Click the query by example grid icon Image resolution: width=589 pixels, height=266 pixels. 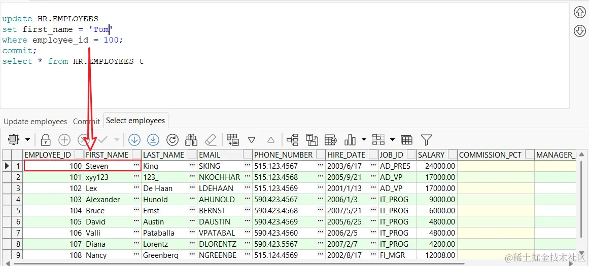click(x=233, y=140)
